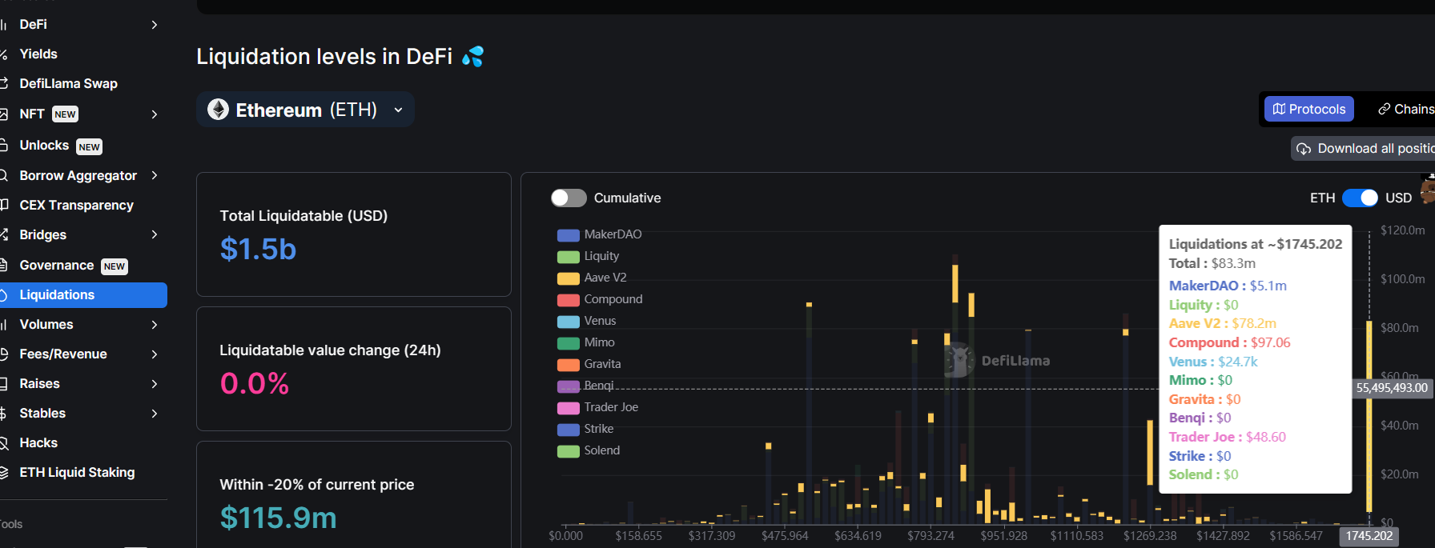Viewport: 1435px width, 548px height.
Task: Select CEX Transparency menu item
Action: pyautogui.click(x=76, y=205)
